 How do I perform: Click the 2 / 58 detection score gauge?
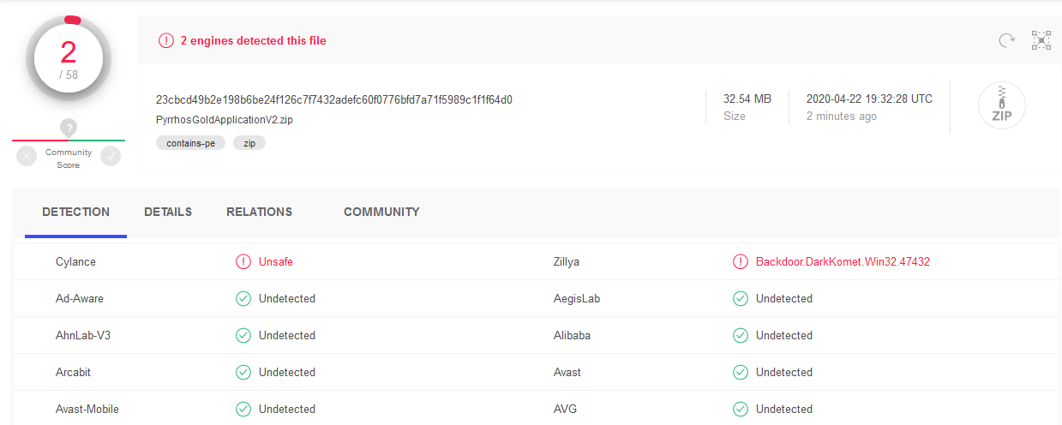(x=69, y=58)
